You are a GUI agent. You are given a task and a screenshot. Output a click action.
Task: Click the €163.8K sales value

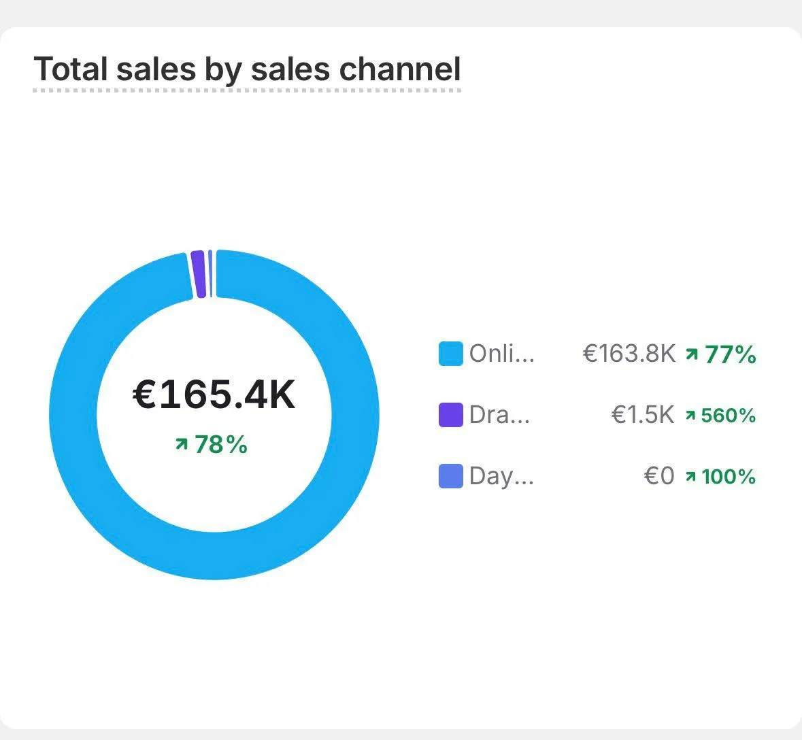pos(629,354)
